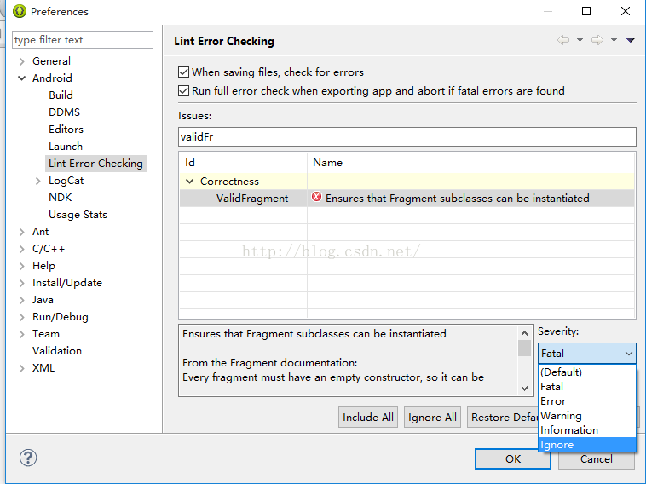Expand the LogCat node
This screenshot has width=646, height=484.
click(37, 181)
